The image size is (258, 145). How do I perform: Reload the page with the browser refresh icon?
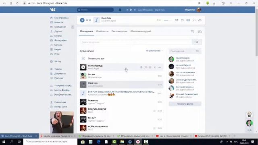tap(17, 3)
